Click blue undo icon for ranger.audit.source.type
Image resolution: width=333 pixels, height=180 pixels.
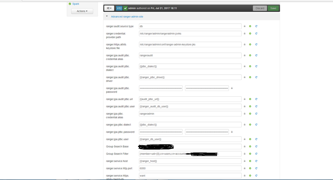pyautogui.click(x=256, y=26)
